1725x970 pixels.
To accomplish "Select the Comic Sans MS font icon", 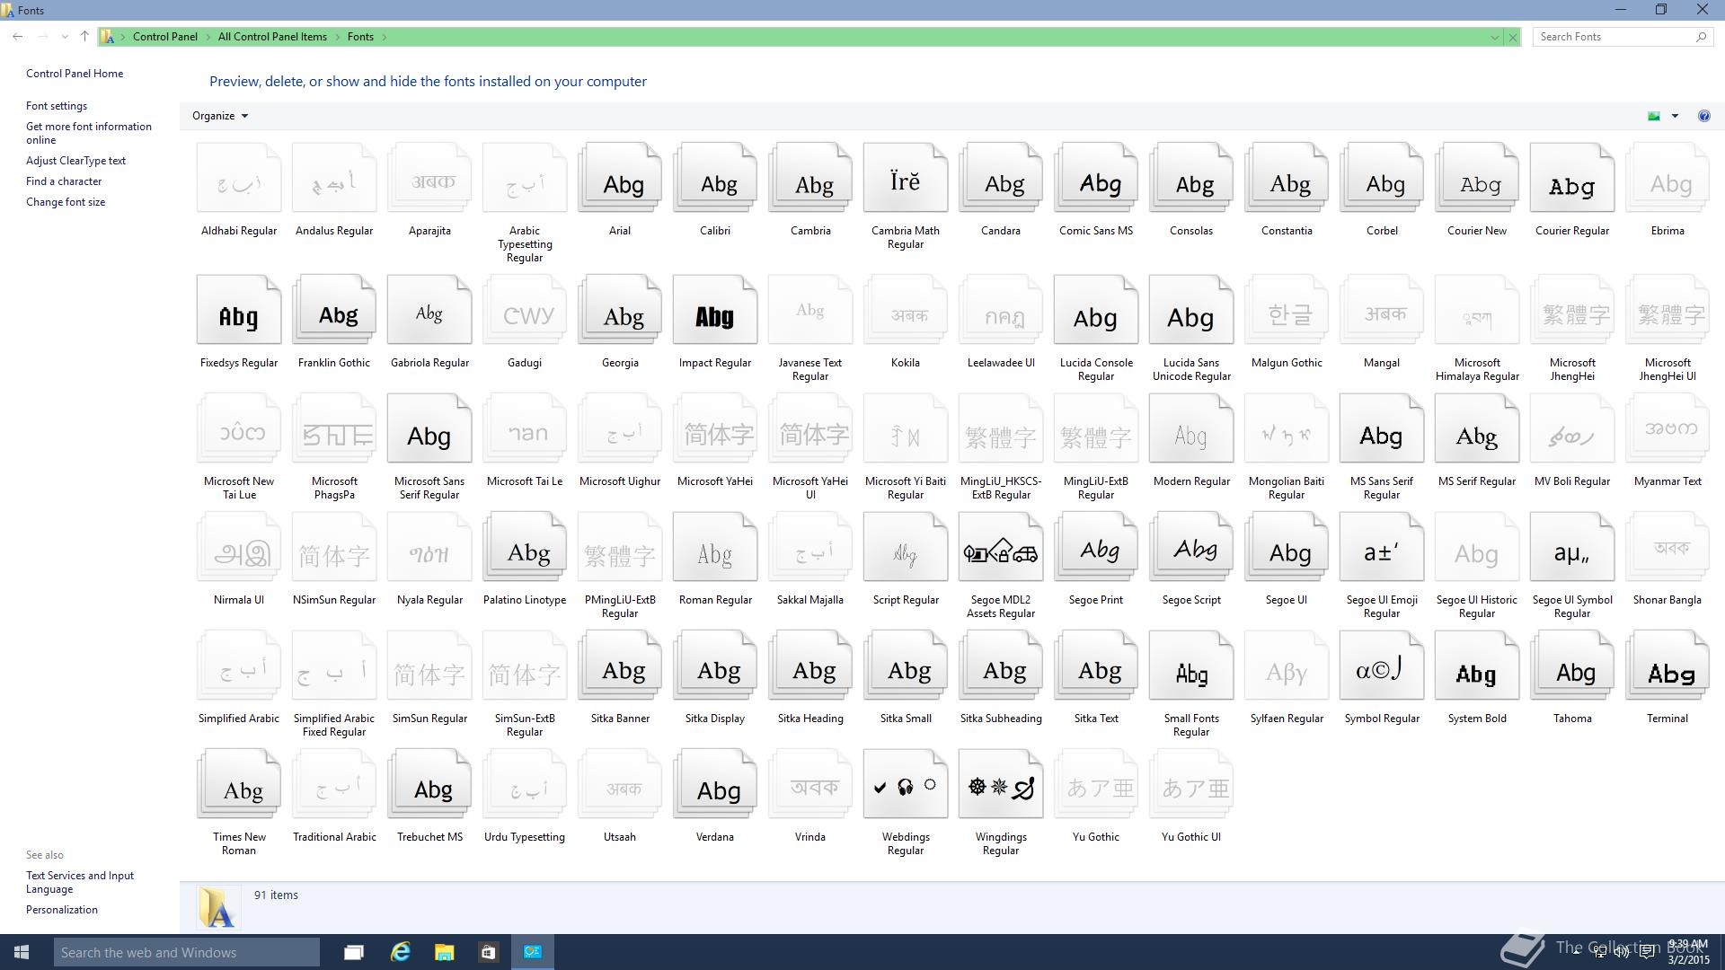I will (1096, 178).
